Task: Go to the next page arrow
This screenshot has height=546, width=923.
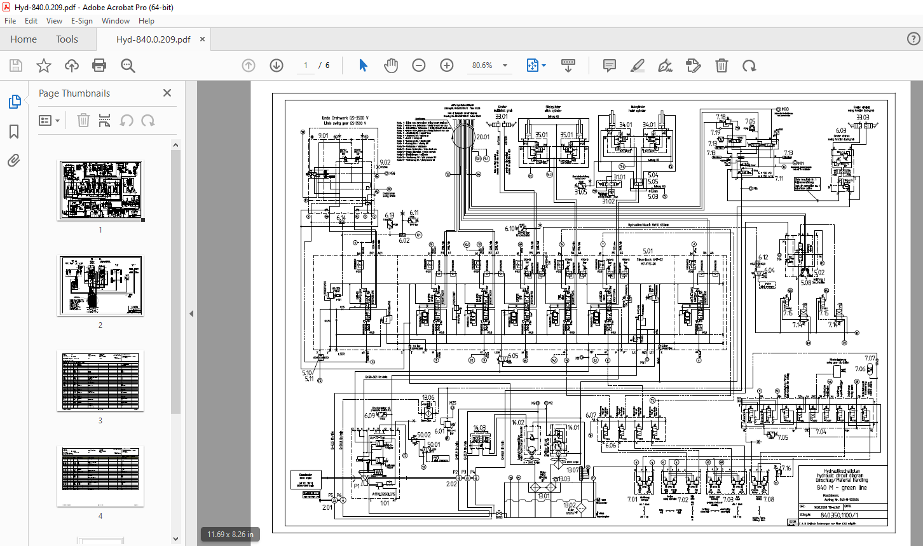Action: (276, 65)
